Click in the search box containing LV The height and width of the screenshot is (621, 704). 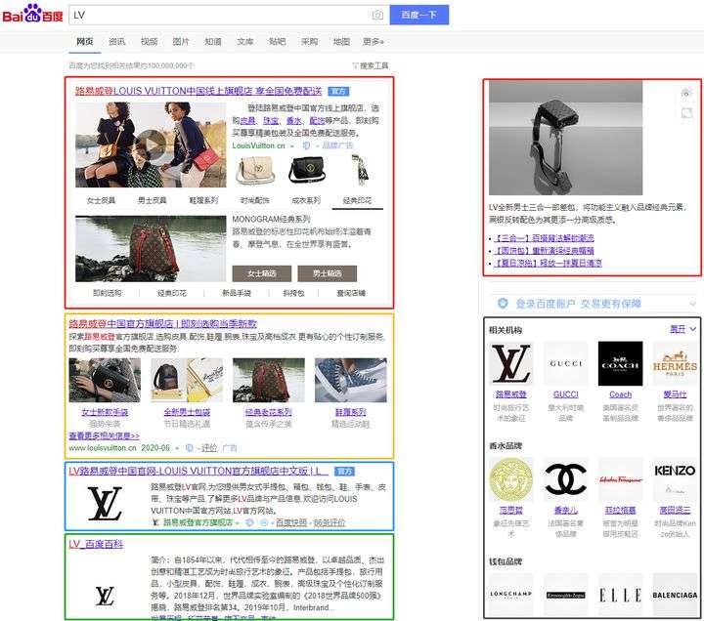click(220, 16)
